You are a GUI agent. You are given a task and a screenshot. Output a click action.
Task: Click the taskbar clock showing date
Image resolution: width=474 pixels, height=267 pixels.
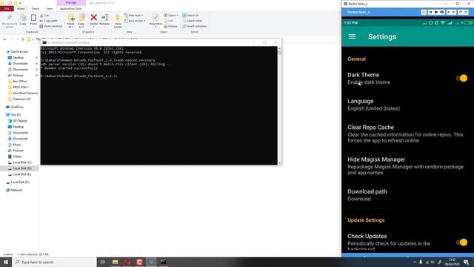coord(453,262)
